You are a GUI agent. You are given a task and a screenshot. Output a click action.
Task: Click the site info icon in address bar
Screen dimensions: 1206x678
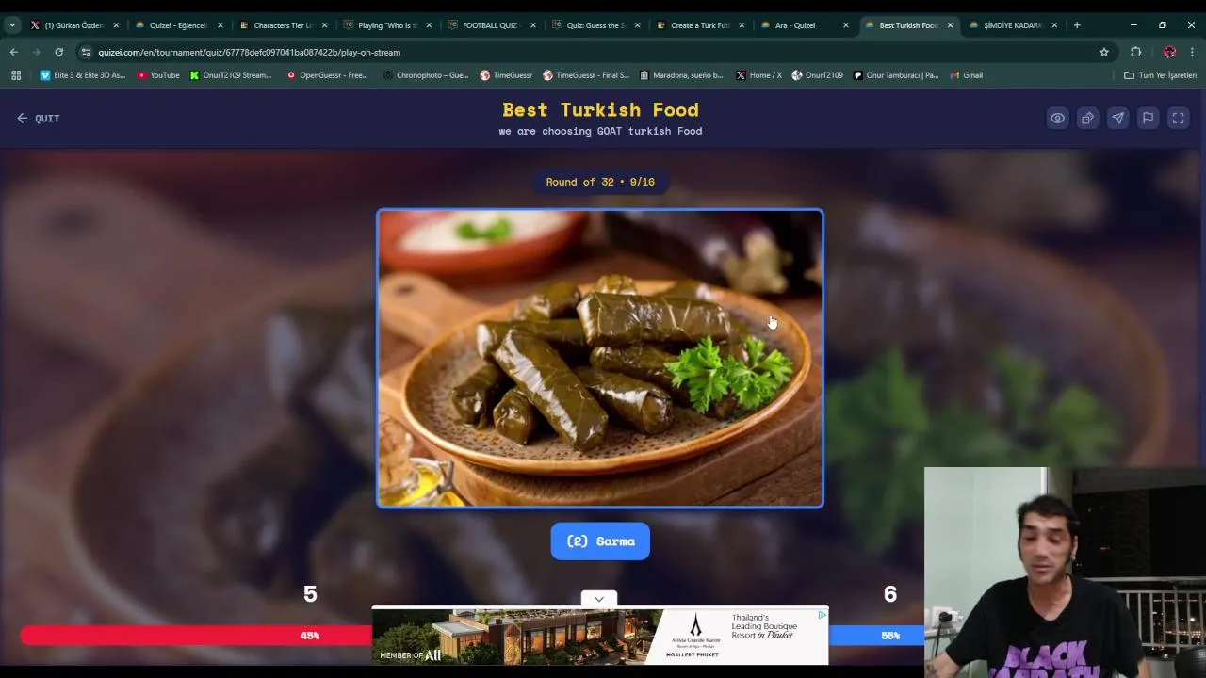click(x=86, y=52)
